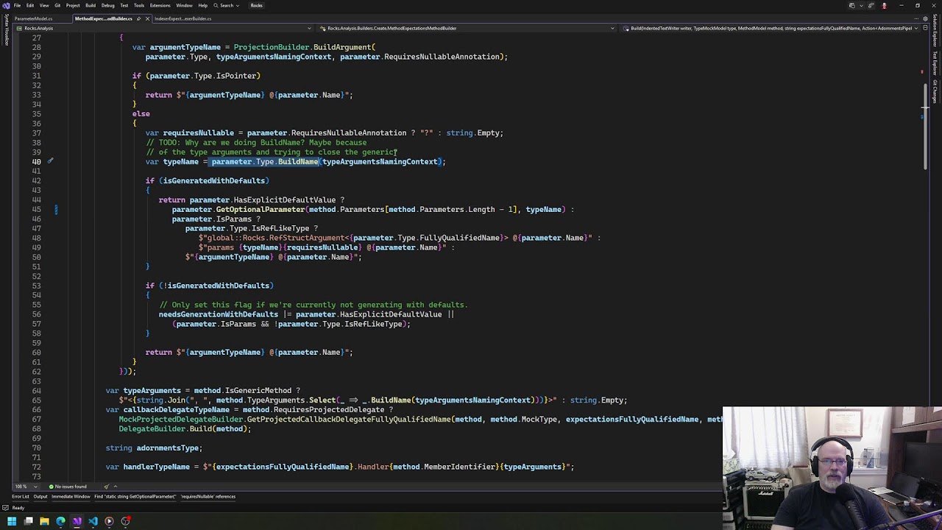Viewport: 942px width, 530px height.
Task: Switch to Visual Studio Code in taskbar
Action: (x=93, y=521)
